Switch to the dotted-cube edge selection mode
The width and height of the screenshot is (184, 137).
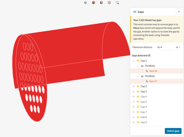(109, 3)
